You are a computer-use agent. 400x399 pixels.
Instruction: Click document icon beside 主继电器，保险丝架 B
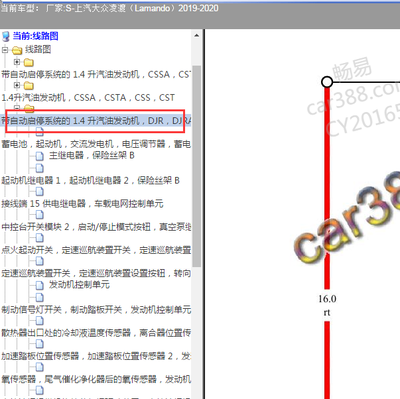pyautogui.click(x=40, y=156)
